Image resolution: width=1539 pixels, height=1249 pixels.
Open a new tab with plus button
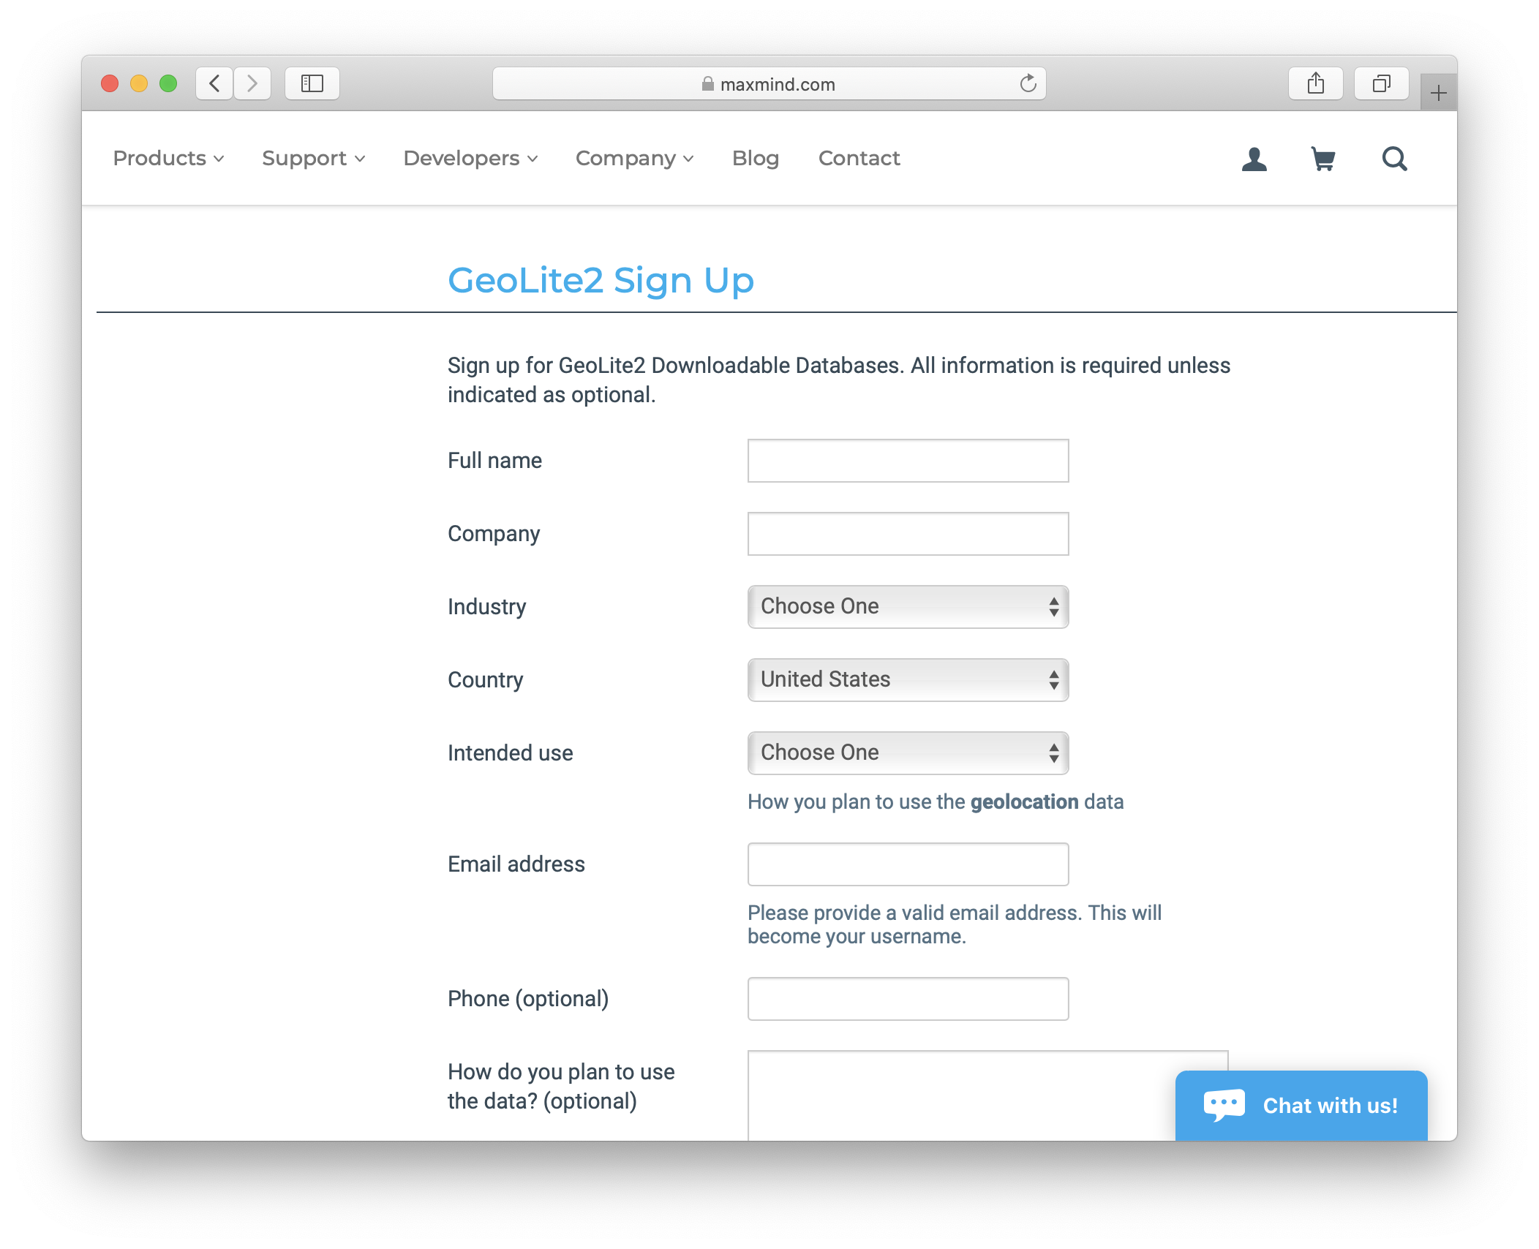click(1438, 93)
